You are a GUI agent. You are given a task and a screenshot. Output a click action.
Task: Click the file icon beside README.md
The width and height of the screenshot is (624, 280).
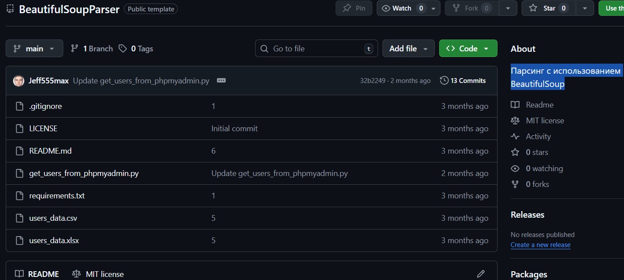click(19, 151)
